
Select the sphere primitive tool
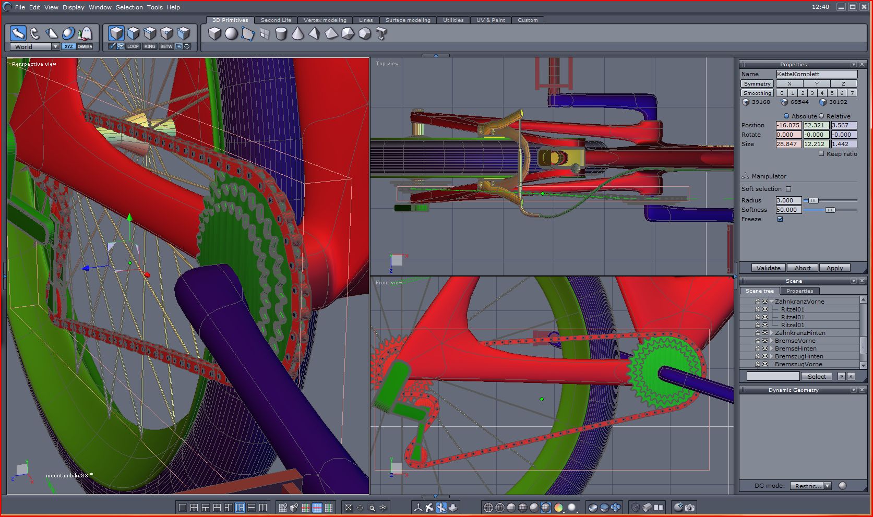point(231,34)
